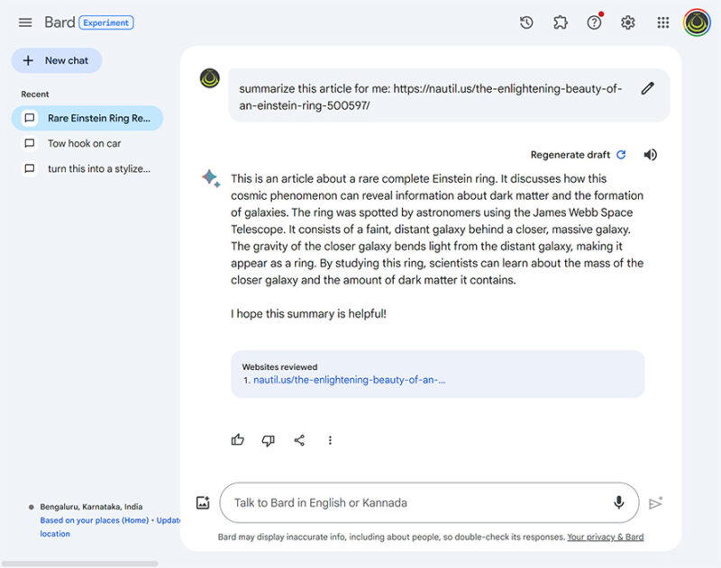Screen dimensions: 721x568
Task: Click the help question mark icon
Action: point(594,22)
